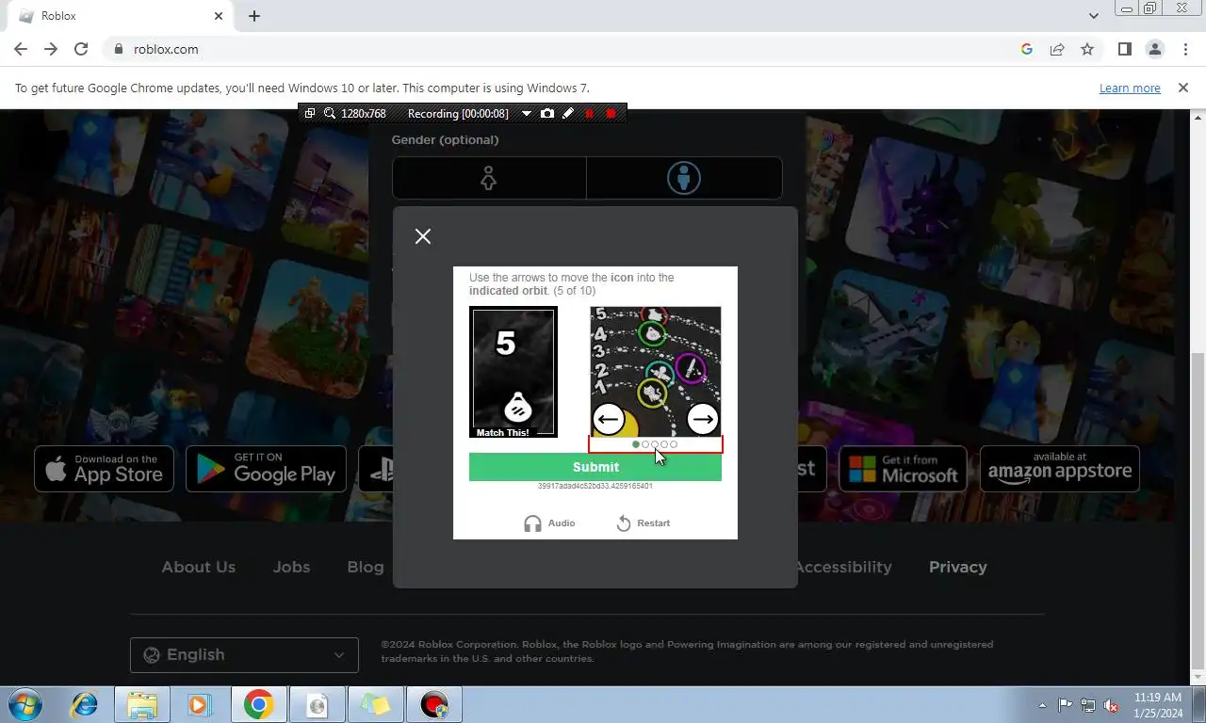Screen dimensions: 1206x723
Task: Open Chrome profile menu
Action: (x=1155, y=49)
